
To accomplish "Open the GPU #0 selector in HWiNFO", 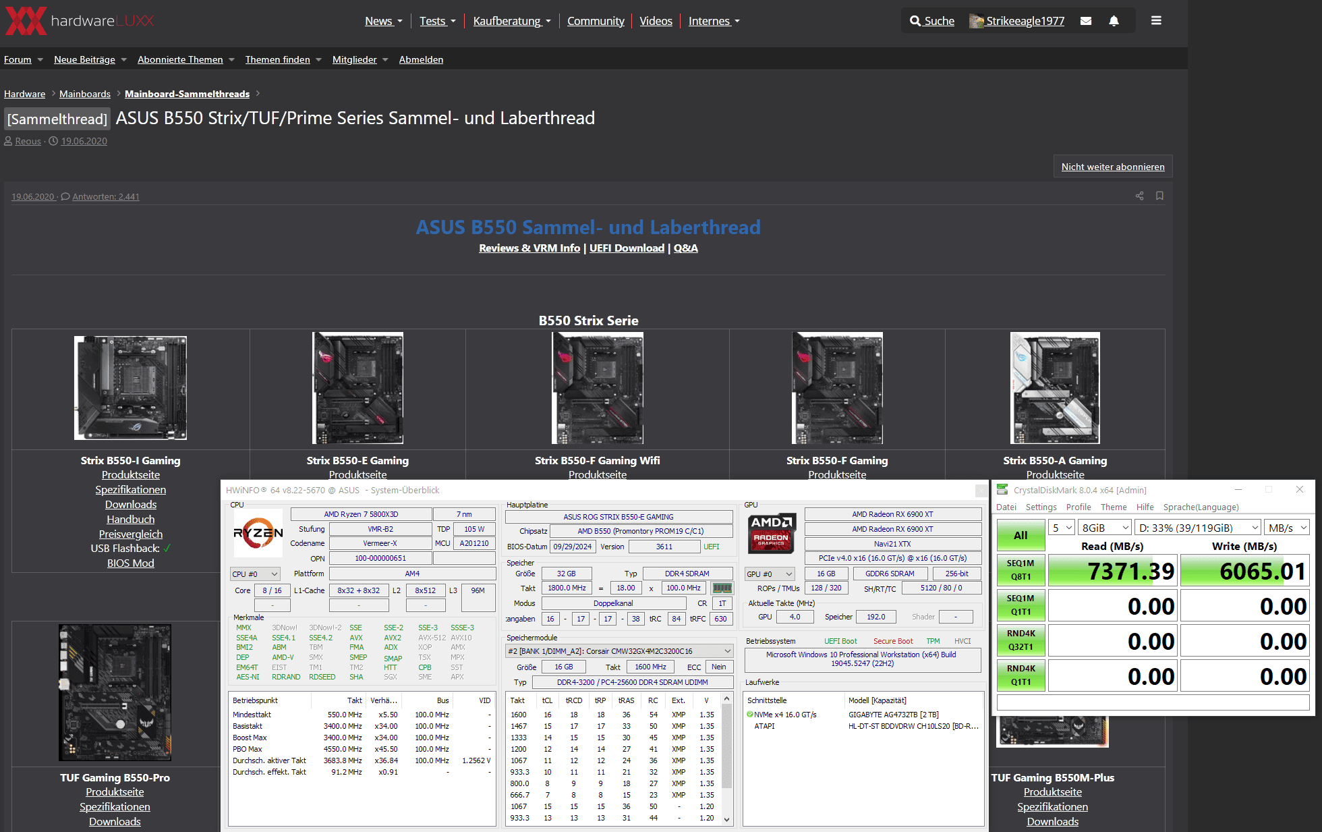I will tap(770, 574).
